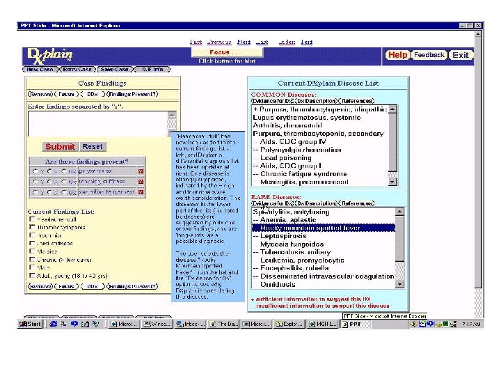Follow the Last slide link
This screenshot has height=376, width=501.
tap(262, 42)
